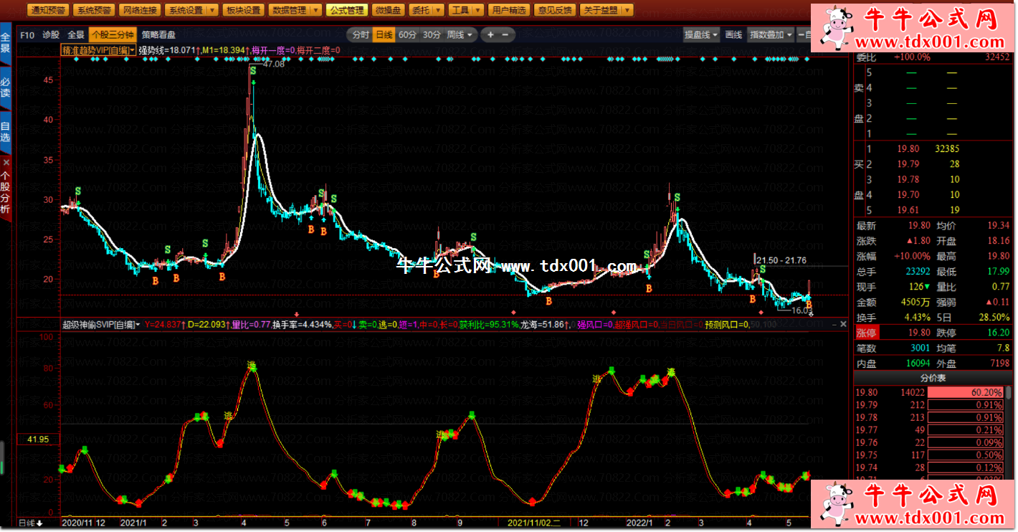
Task: Click the 委比 +100.0% value
Action: pos(910,57)
